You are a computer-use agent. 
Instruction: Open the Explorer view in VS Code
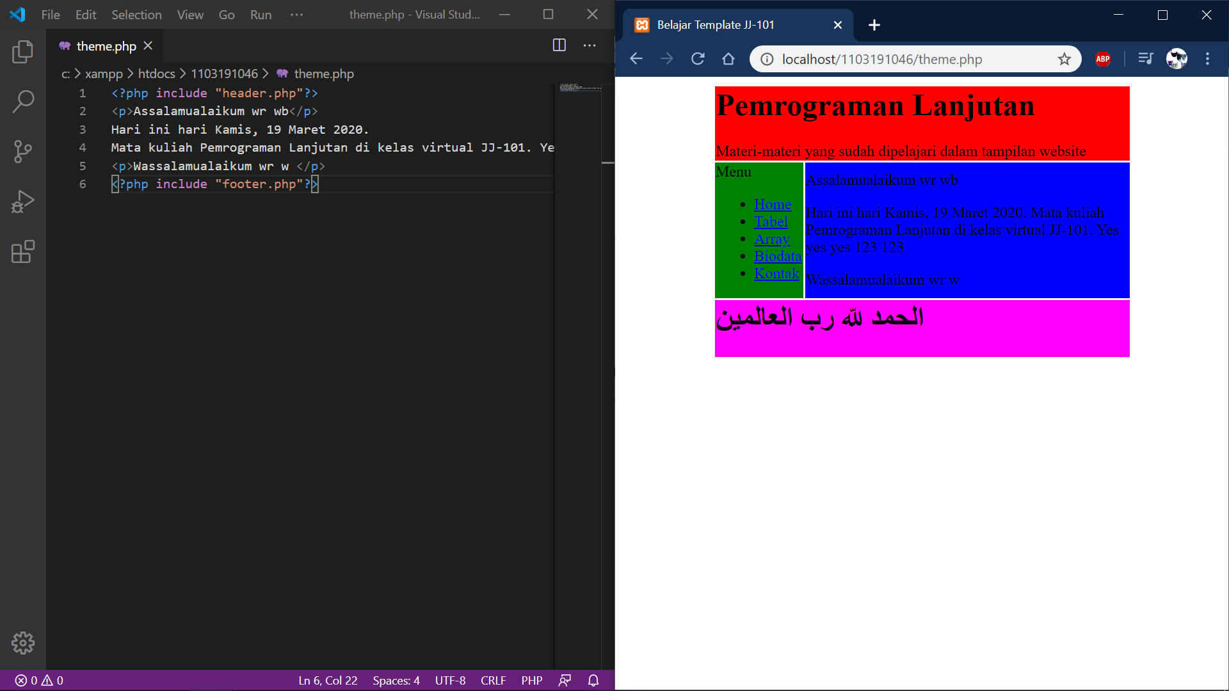click(23, 52)
